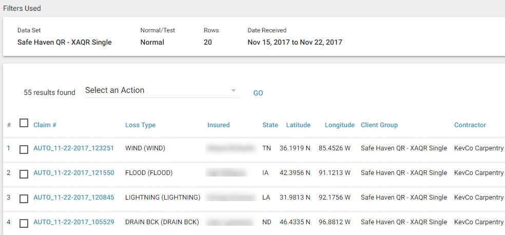Sort by Longitude column

click(339, 125)
